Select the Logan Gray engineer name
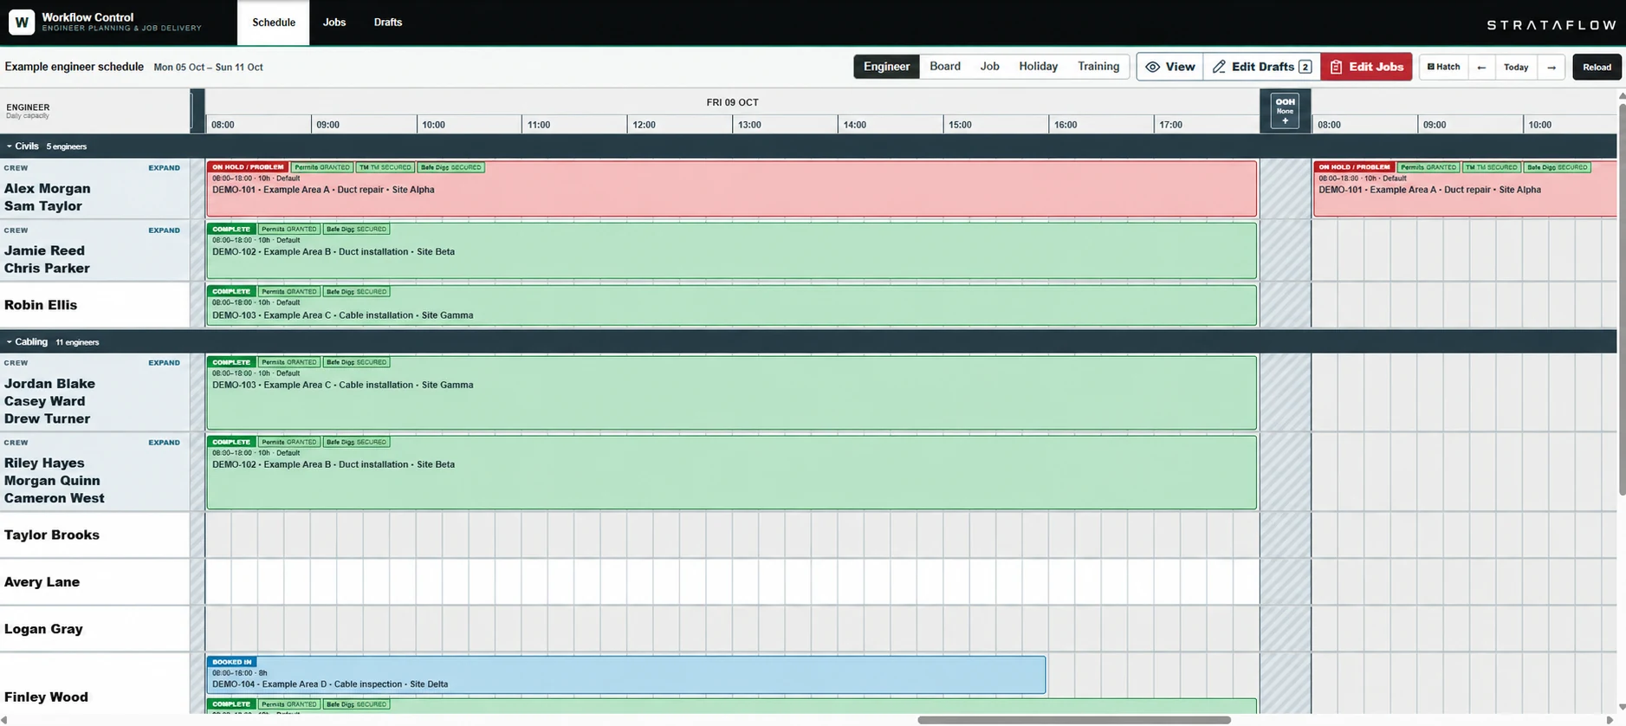Image resolution: width=1626 pixels, height=726 pixels. (x=43, y=629)
